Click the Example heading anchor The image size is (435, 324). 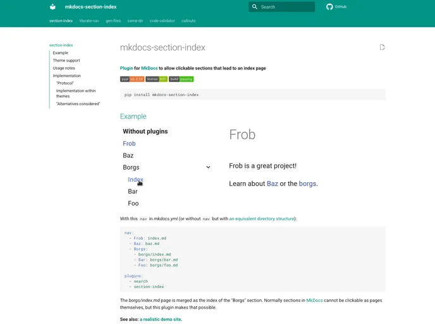tap(133, 116)
